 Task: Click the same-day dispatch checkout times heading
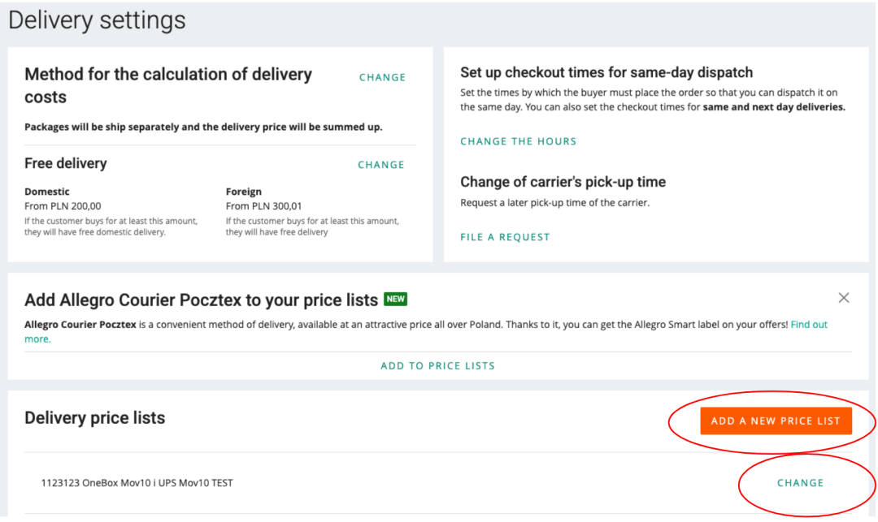coord(606,72)
